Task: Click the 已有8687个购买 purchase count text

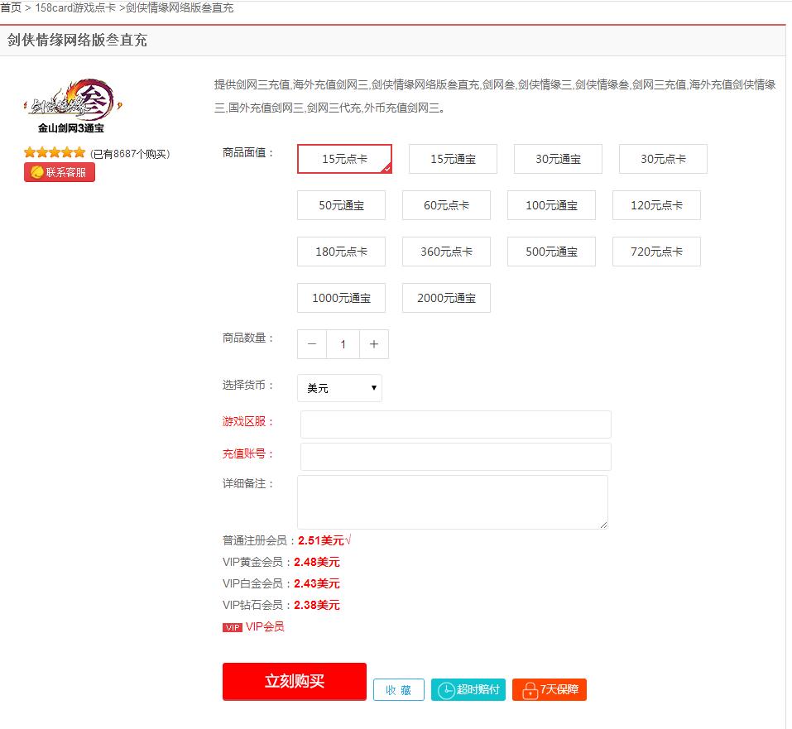Action: [130, 154]
